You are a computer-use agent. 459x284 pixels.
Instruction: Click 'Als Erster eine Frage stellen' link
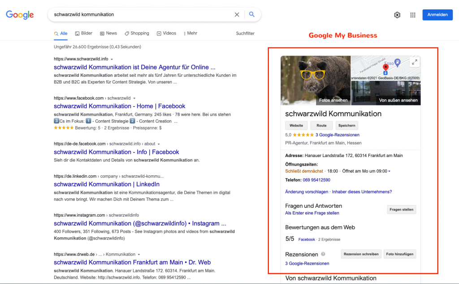tap(312, 213)
